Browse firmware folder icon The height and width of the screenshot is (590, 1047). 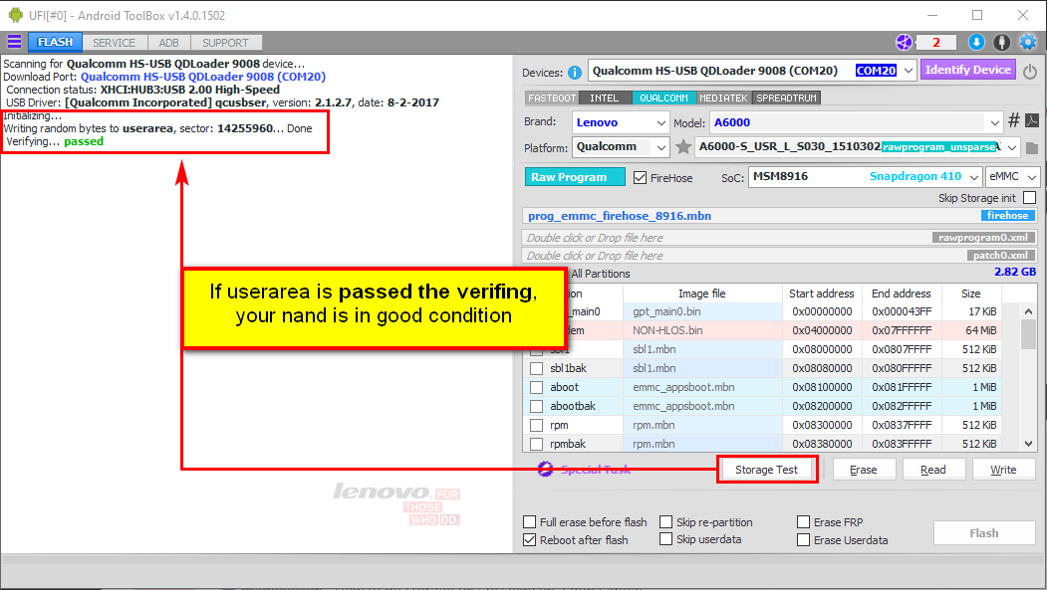(x=1032, y=148)
